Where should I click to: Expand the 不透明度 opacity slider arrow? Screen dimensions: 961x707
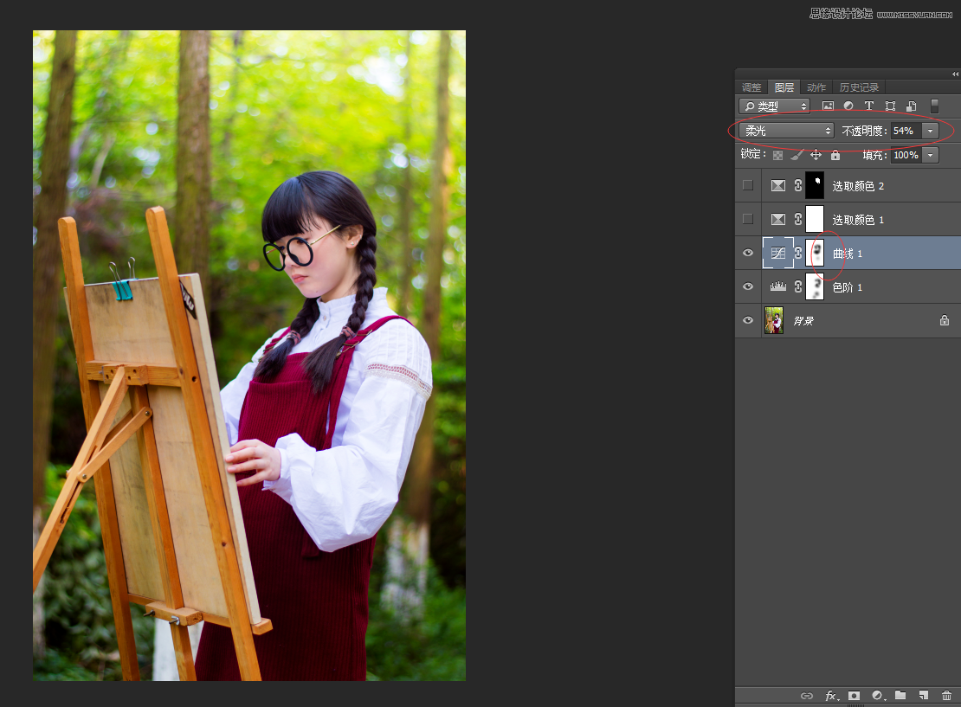point(931,131)
